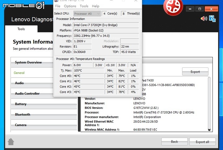Click the Revision value E1
This screenshot has height=150, width=223.
82,47
